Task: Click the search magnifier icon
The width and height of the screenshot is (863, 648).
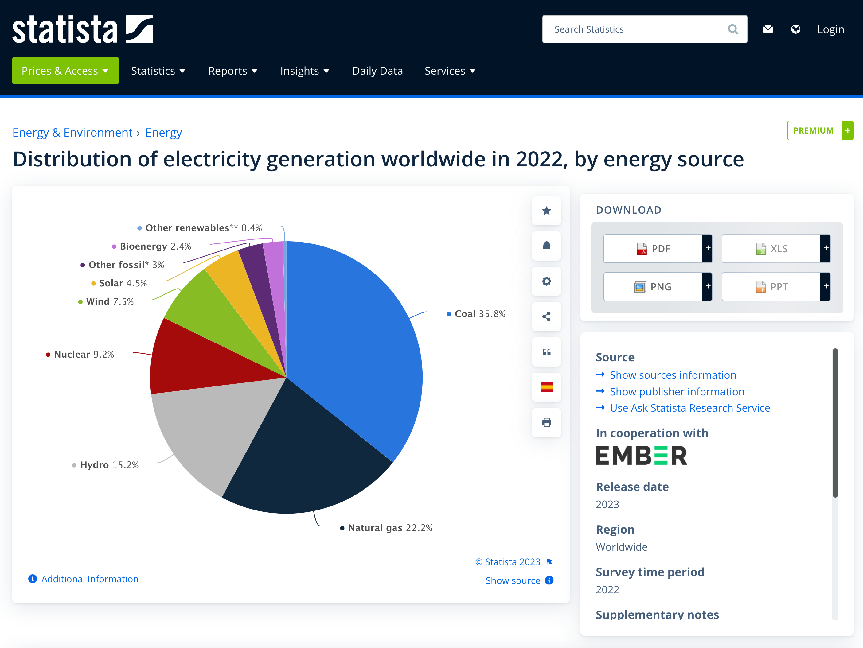Action: 733,29
